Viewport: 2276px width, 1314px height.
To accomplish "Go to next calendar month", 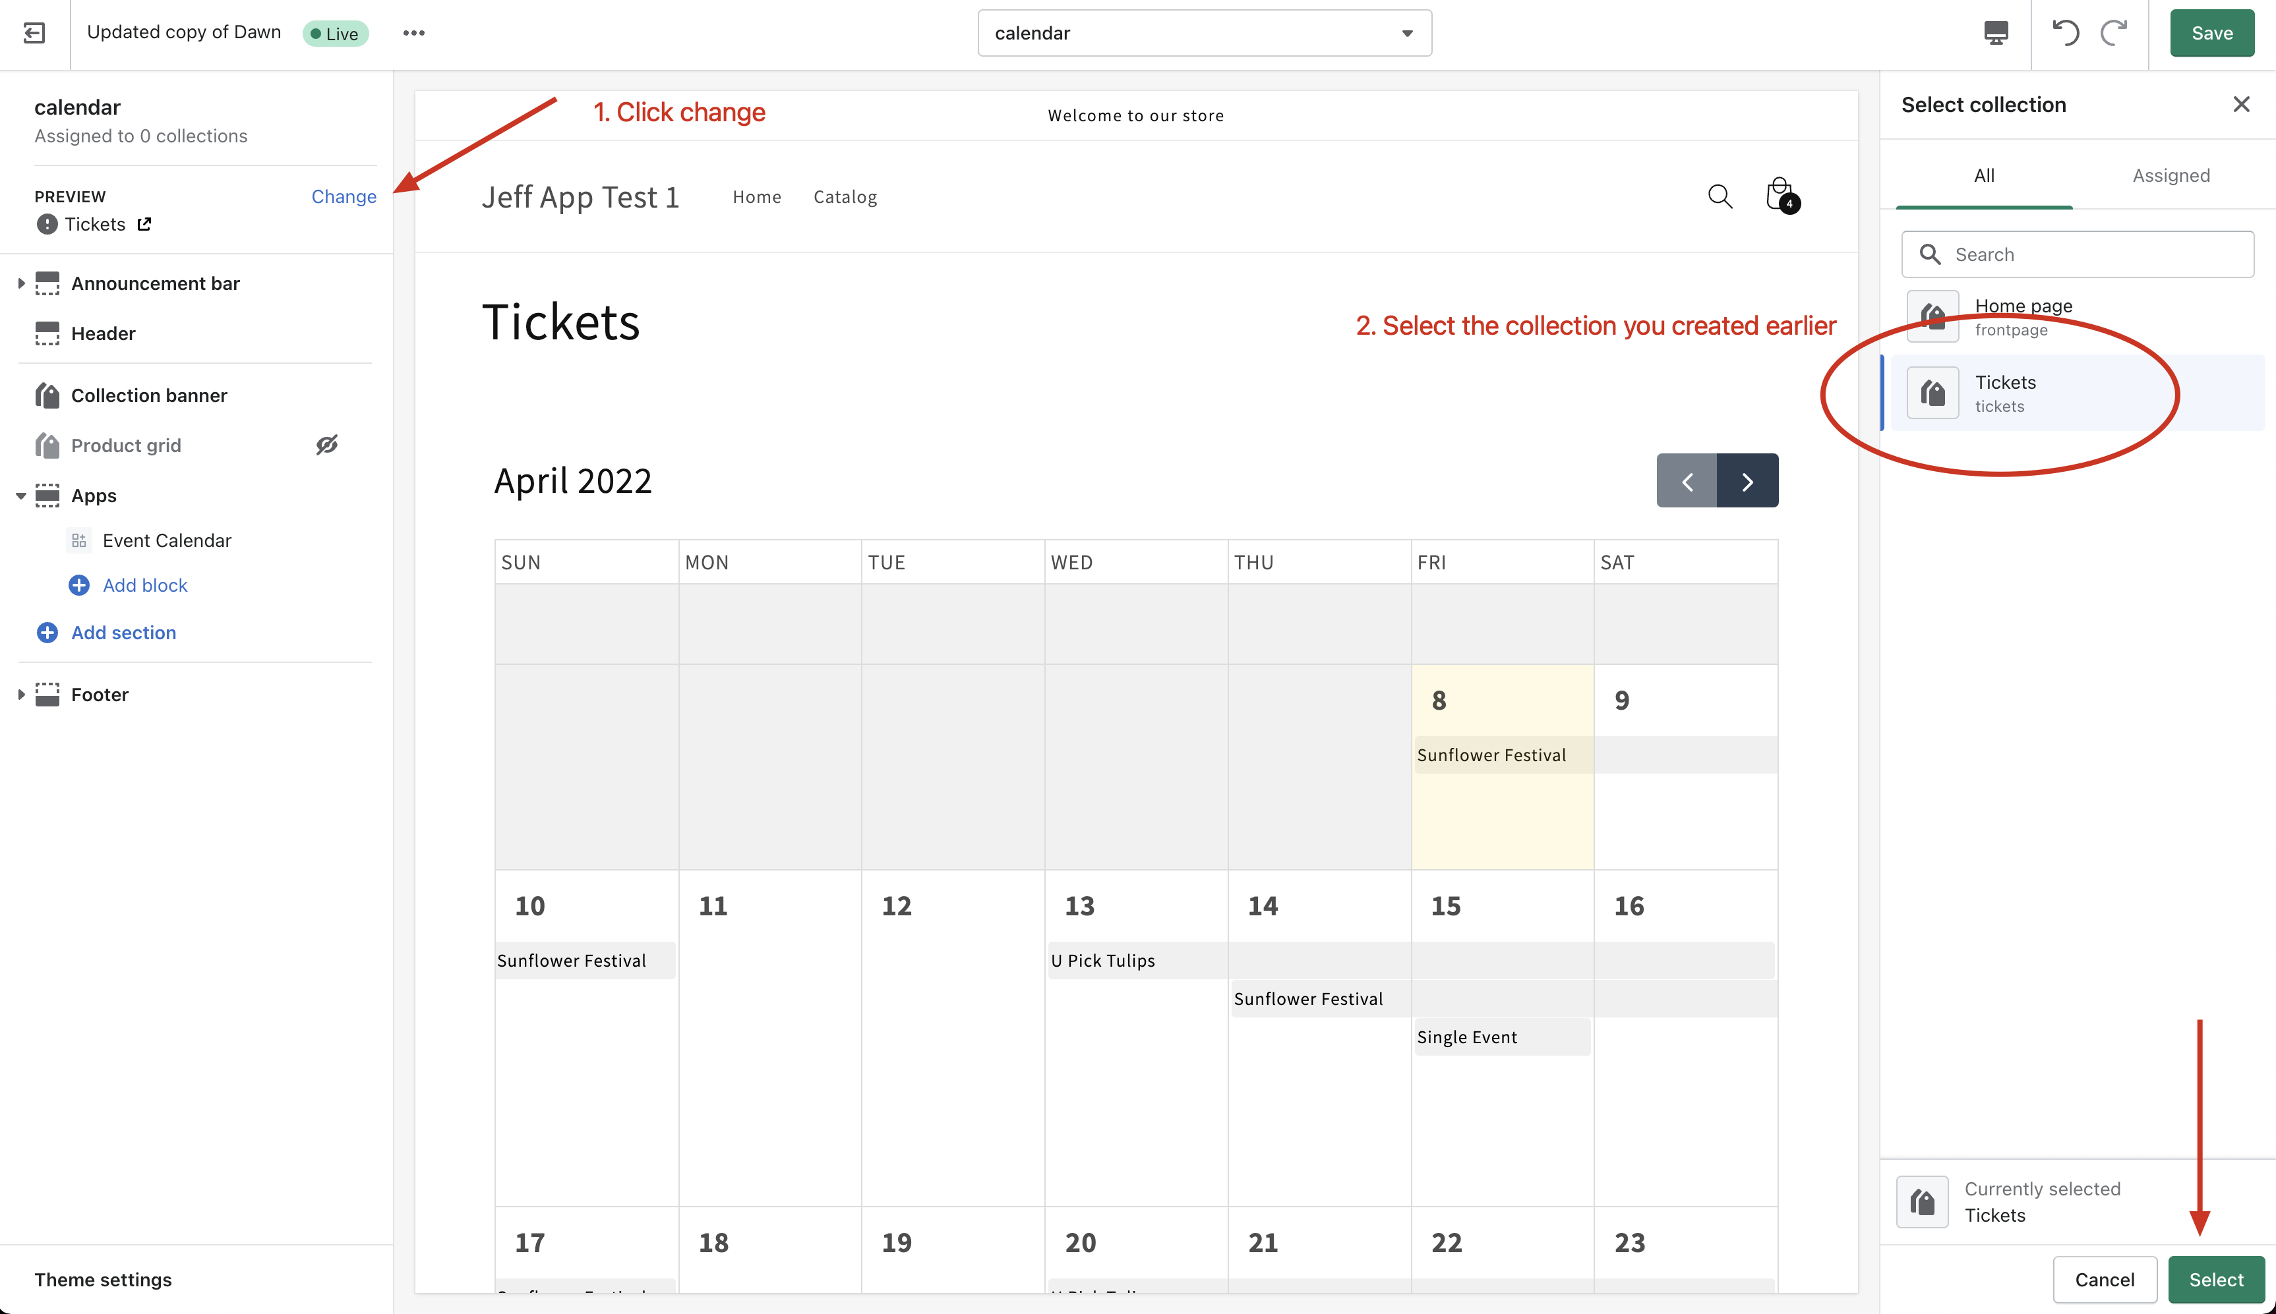I will tap(1748, 481).
